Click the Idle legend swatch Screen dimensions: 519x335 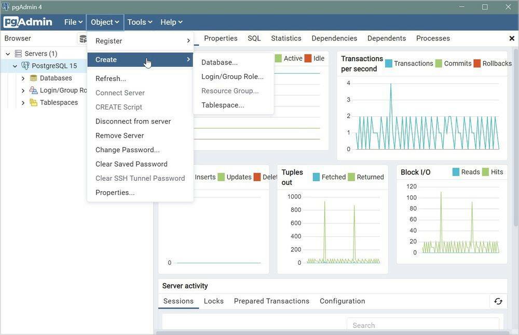[x=308, y=58]
